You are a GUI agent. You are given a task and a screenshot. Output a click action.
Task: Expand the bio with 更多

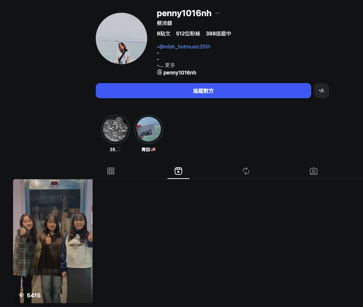tap(170, 65)
